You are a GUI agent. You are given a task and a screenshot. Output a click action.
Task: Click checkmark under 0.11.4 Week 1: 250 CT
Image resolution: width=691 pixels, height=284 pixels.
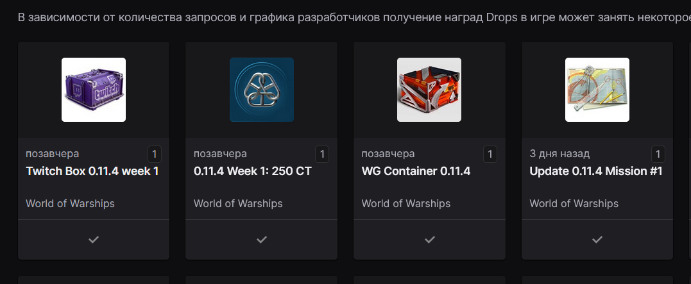pos(262,240)
